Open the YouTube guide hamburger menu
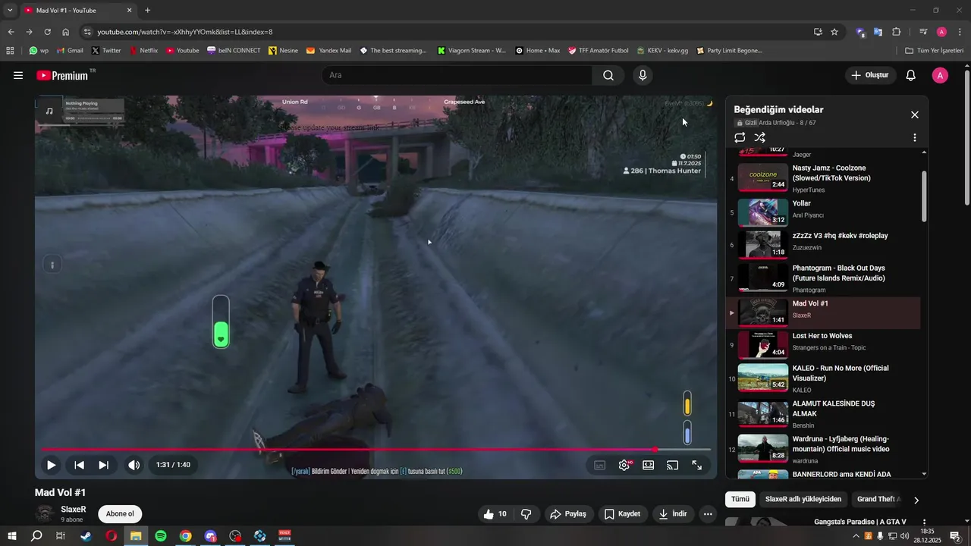The height and width of the screenshot is (546, 971). pyautogui.click(x=18, y=75)
